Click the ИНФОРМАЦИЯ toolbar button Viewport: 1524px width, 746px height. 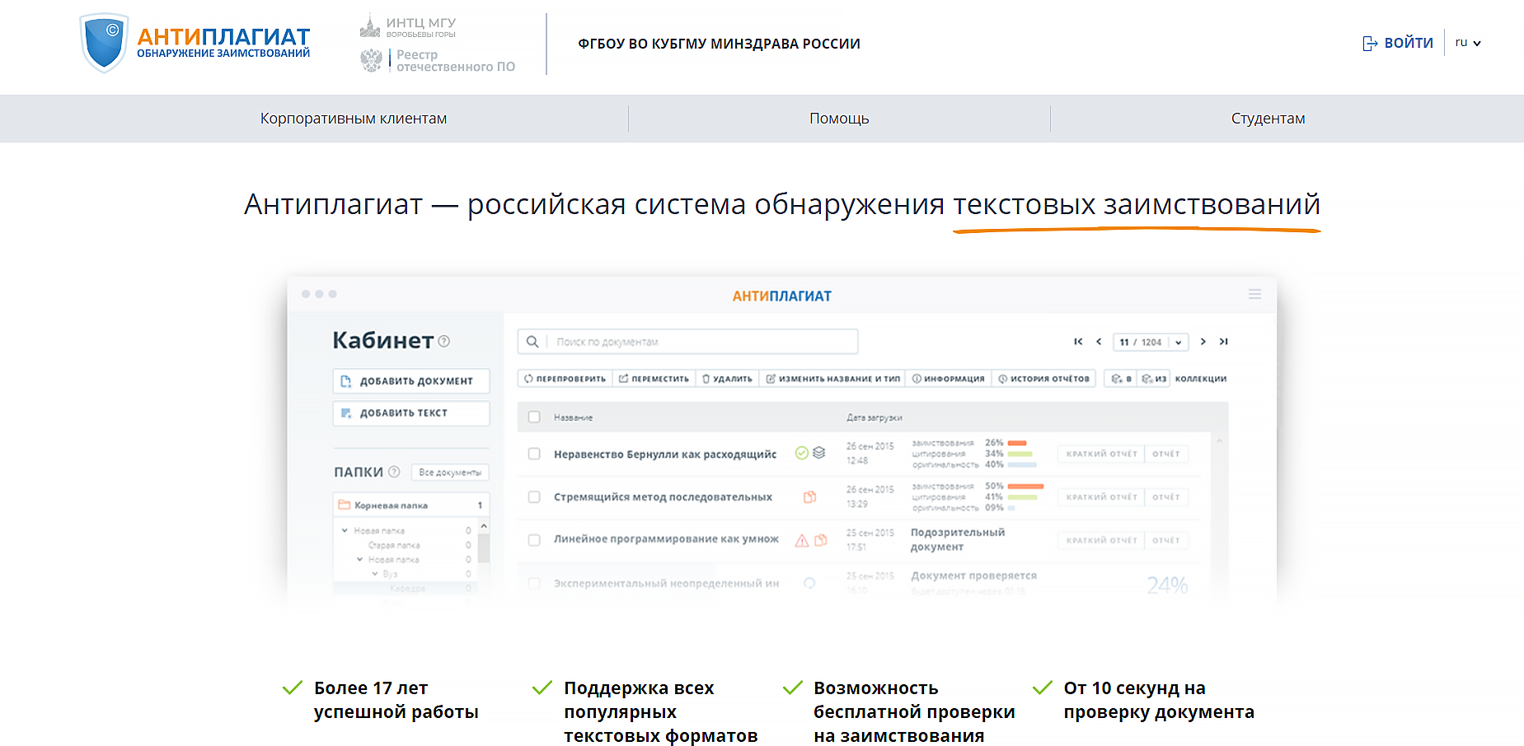[948, 379]
